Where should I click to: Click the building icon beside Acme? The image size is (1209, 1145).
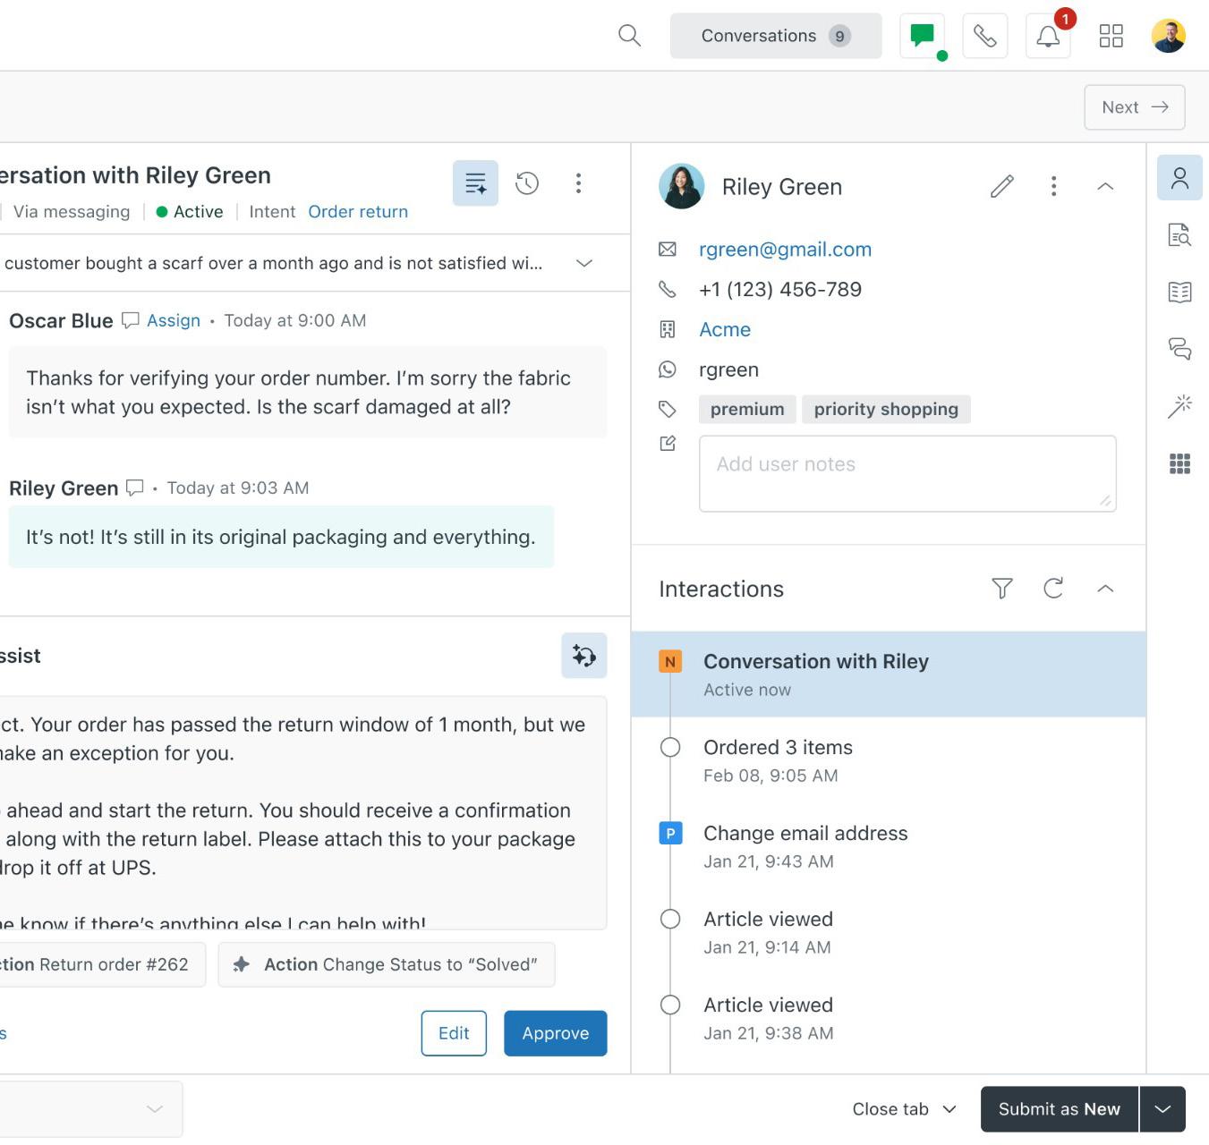[x=668, y=329]
